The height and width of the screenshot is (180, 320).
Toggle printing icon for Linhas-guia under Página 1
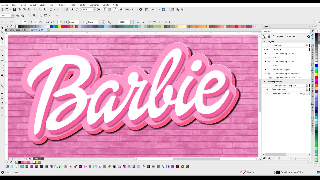point(307,45)
